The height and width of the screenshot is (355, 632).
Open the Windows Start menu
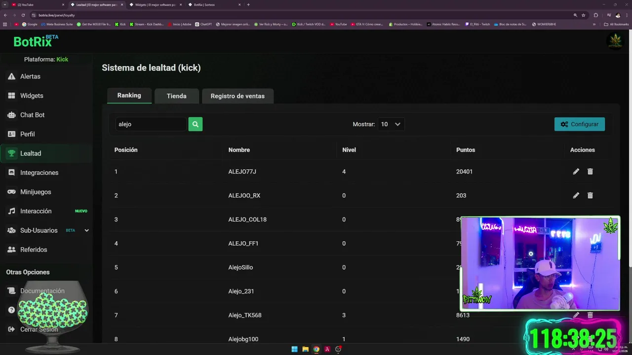(x=294, y=349)
